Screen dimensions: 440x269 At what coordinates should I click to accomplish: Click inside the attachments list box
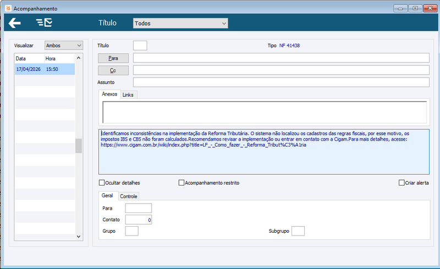point(265,112)
